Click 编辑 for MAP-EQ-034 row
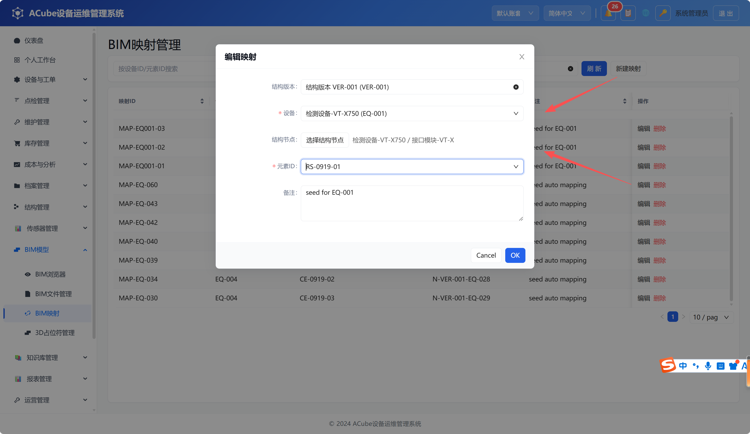The height and width of the screenshot is (434, 750). pyautogui.click(x=643, y=279)
